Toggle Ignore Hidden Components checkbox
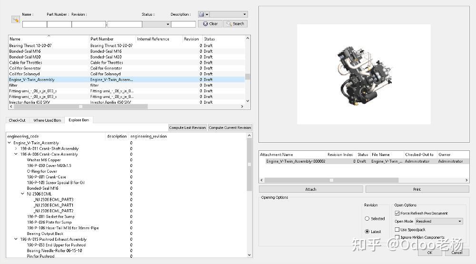 pos(397,237)
